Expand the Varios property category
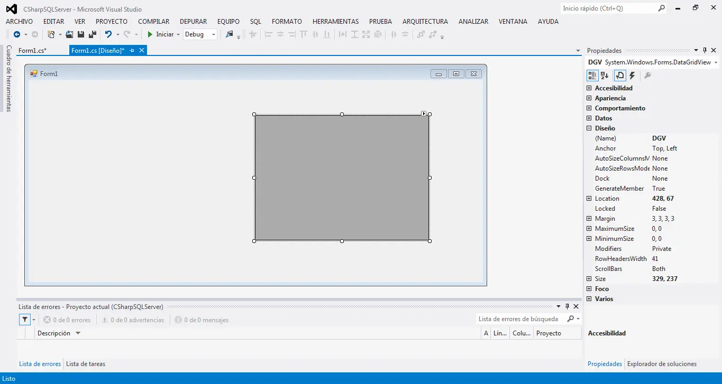Image resolution: width=722 pixels, height=384 pixels. tap(589, 299)
